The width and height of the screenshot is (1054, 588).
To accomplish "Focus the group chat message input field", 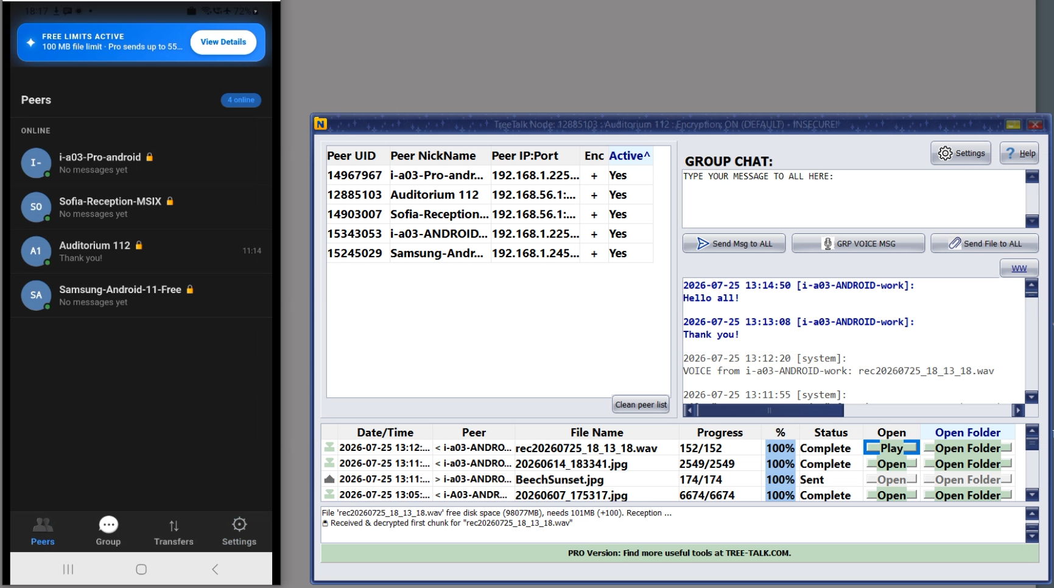I will point(854,199).
